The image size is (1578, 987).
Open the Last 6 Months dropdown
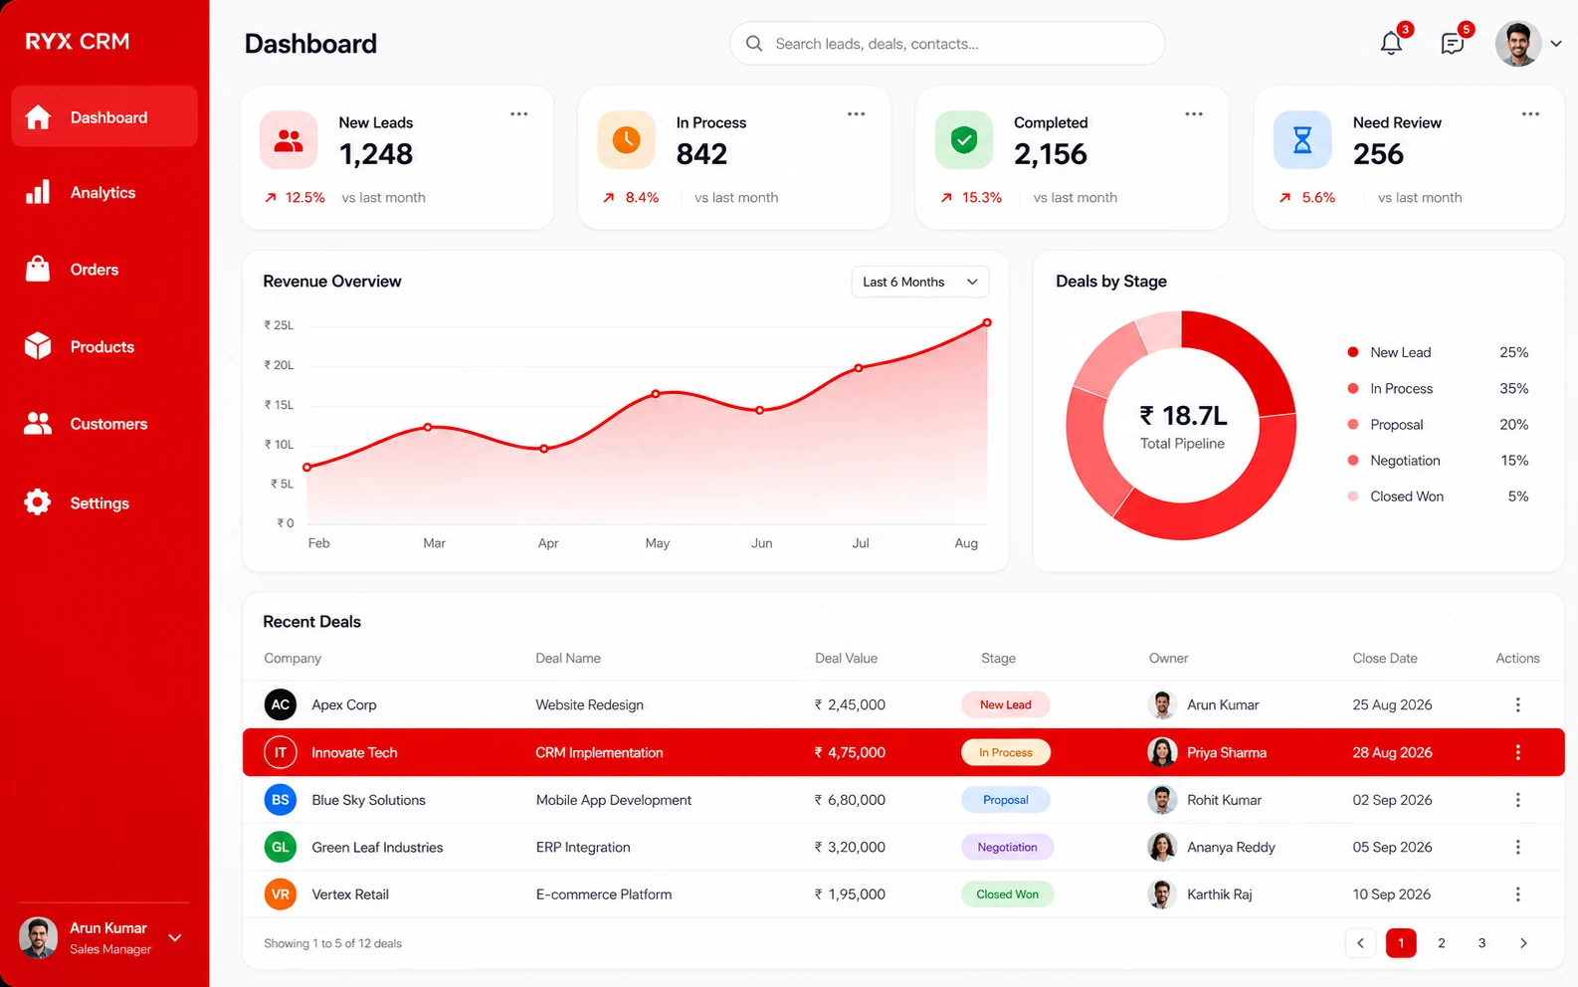(x=920, y=282)
